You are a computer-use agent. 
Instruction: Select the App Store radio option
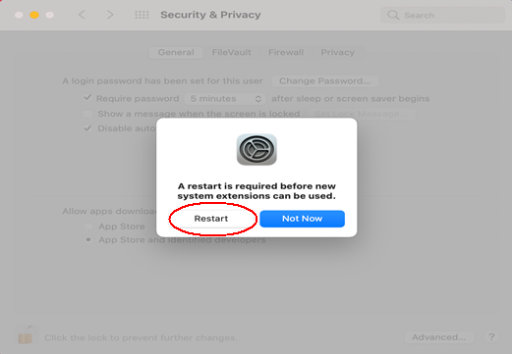click(88, 226)
